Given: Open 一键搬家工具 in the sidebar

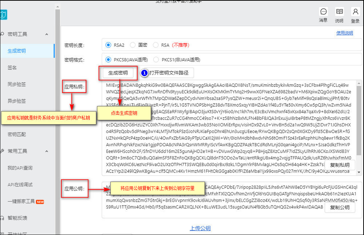Looking at the screenshot, I should [x=21, y=201].
